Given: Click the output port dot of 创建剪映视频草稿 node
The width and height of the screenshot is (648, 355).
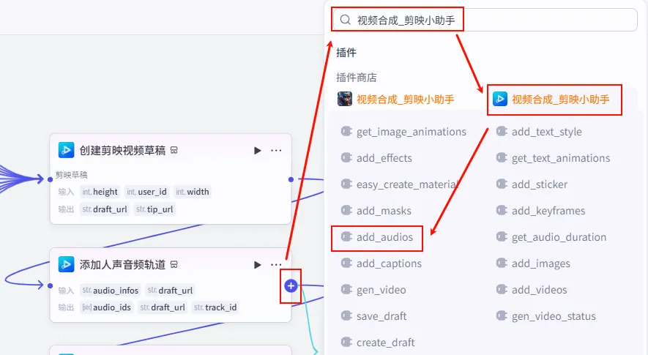Looking at the screenshot, I should pos(291,179).
